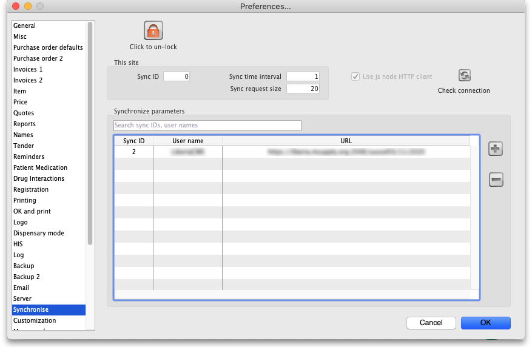Viewport: 532px width, 347px height.
Task: Click the Sync time interval field
Action: coord(303,76)
